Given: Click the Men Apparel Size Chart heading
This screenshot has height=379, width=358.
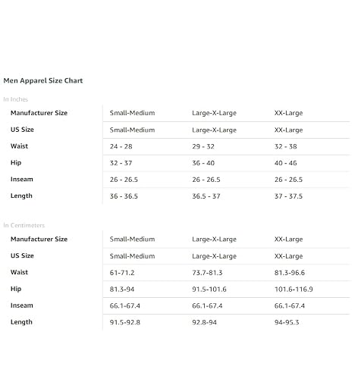Looking at the screenshot, I should (43, 80).
